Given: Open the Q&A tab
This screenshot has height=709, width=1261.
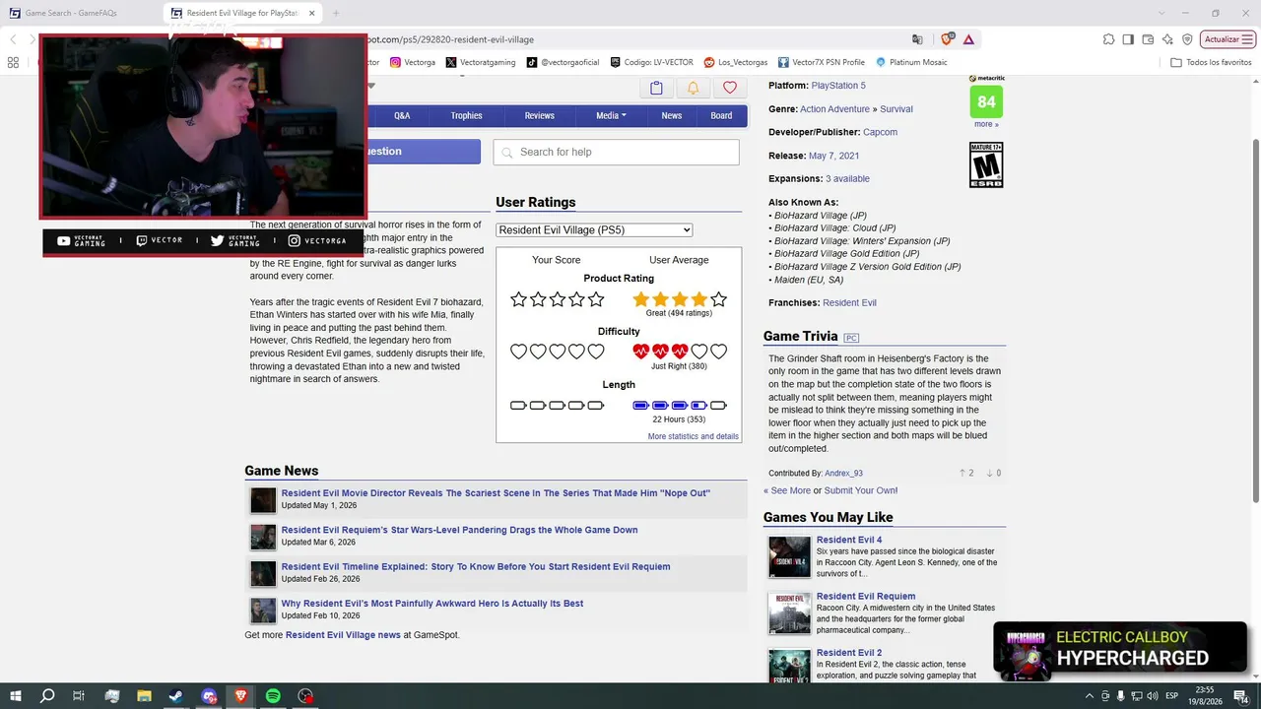Looking at the screenshot, I should 402,116.
